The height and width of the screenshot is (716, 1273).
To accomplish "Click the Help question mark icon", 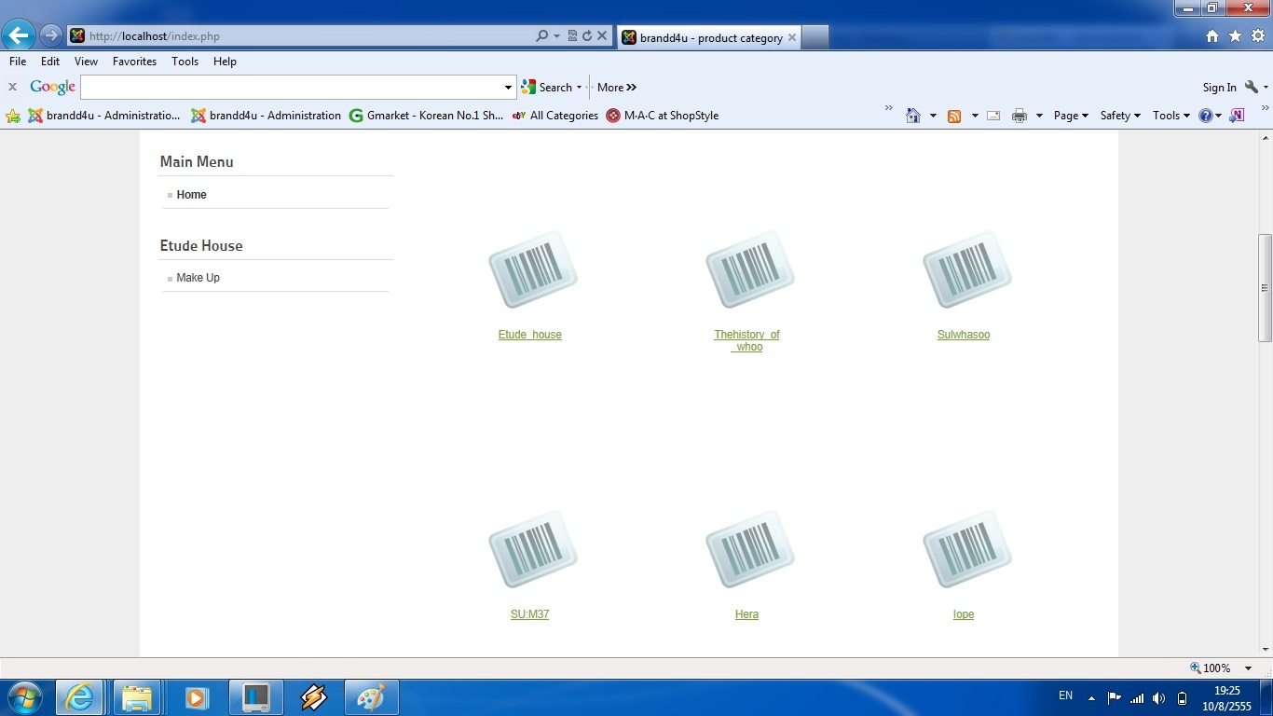I will point(1206,116).
